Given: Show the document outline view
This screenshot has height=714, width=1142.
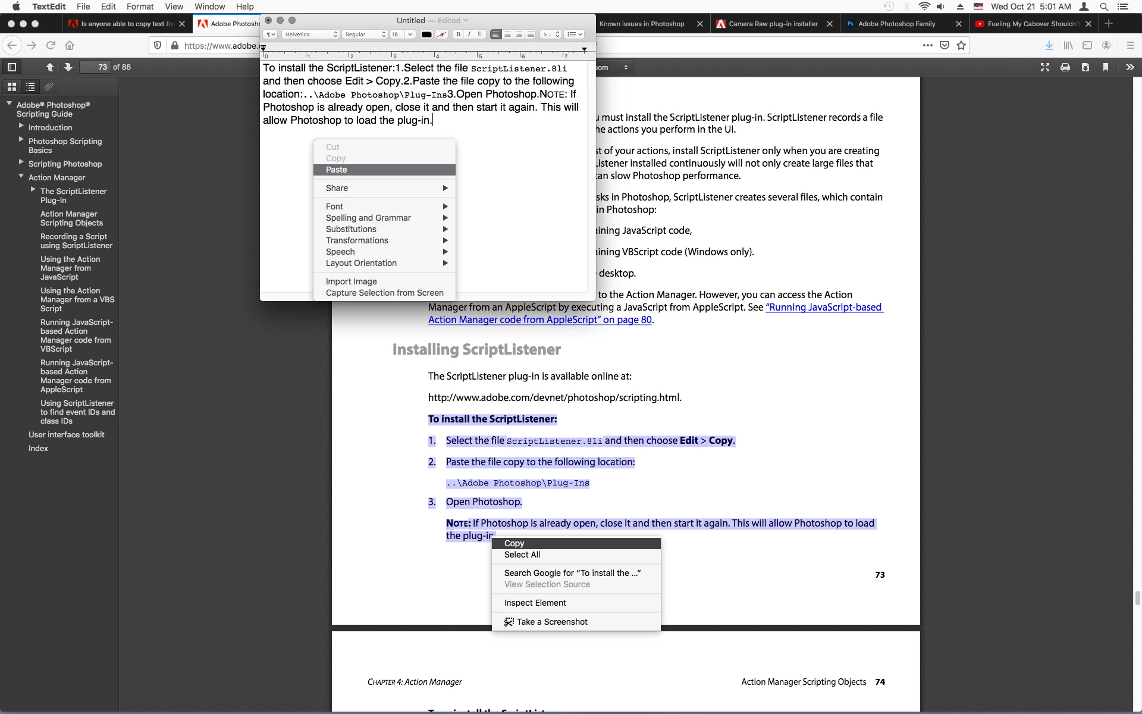Looking at the screenshot, I should 30,87.
